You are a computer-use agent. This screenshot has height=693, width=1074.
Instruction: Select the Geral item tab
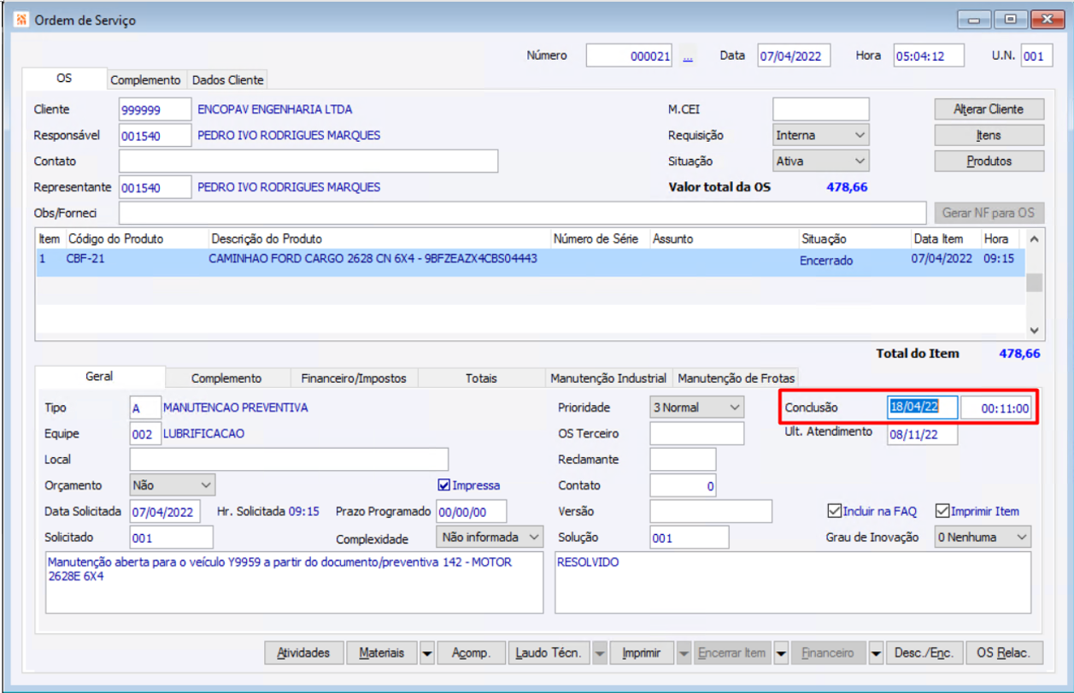coord(99,376)
